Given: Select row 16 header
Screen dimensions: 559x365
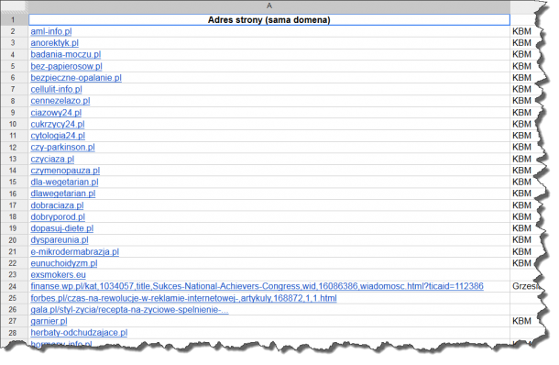Looking at the screenshot, I should click(14, 194).
